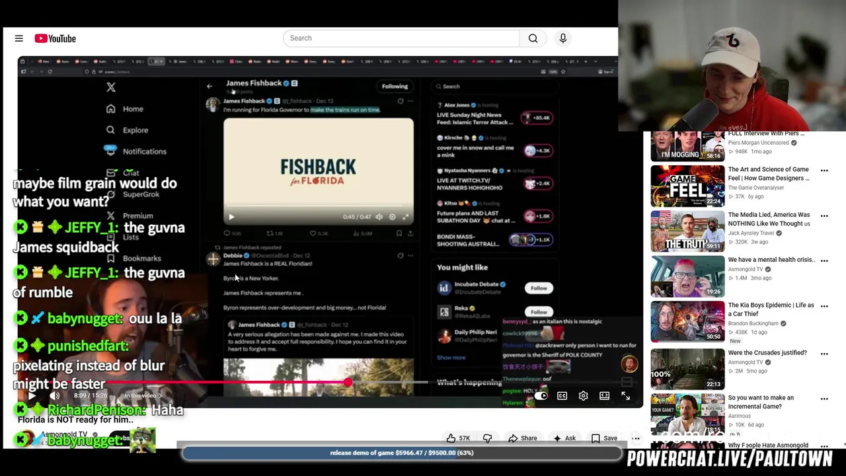This screenshot has height=476, width=846.
Task: Follow Reka in You might like
Action: click(539, 312)
